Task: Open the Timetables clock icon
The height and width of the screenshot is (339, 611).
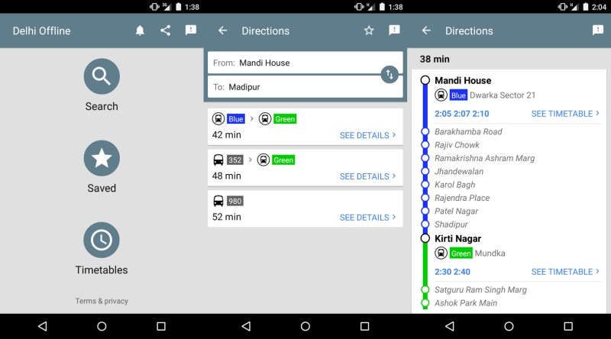Action: [102, 240]
